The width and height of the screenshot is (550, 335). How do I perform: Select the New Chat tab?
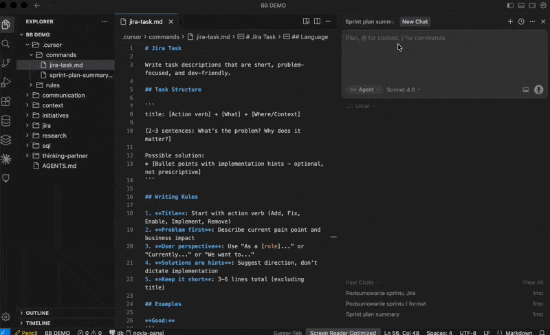pos(415,22)
